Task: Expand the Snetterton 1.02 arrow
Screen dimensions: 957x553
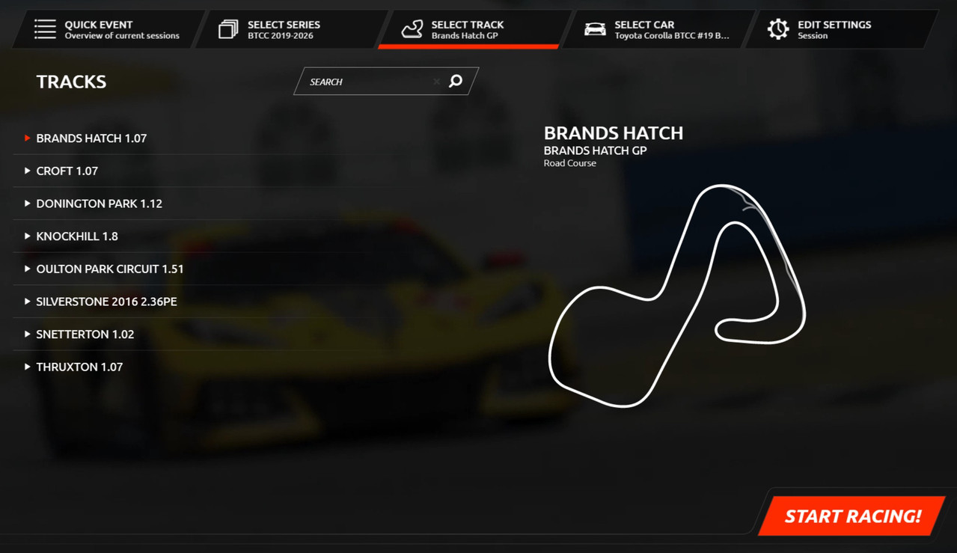Action: pyautogui.click(x=27, y=334)
